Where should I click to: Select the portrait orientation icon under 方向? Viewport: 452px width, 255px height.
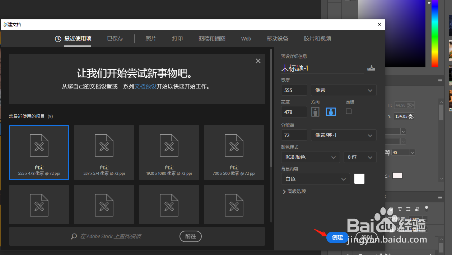pyautogui.click(x=315, y=111)
